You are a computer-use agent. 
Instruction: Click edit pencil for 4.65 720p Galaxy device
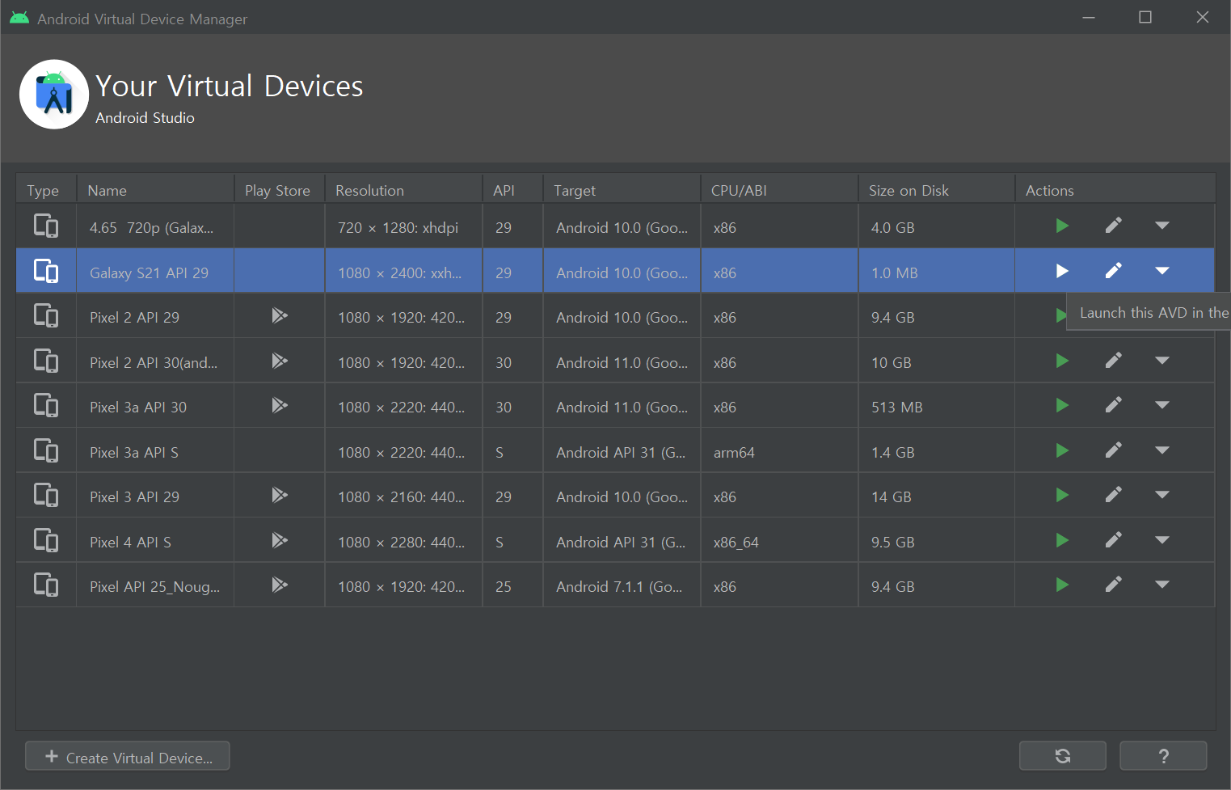point(1113,226)
